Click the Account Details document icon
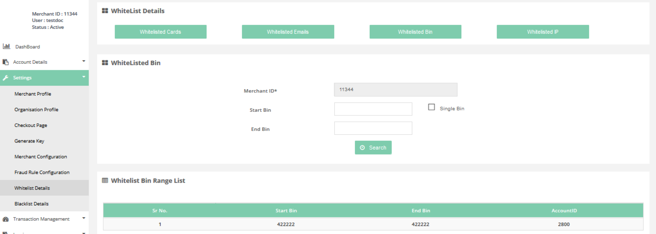 [x=6, y=62]
